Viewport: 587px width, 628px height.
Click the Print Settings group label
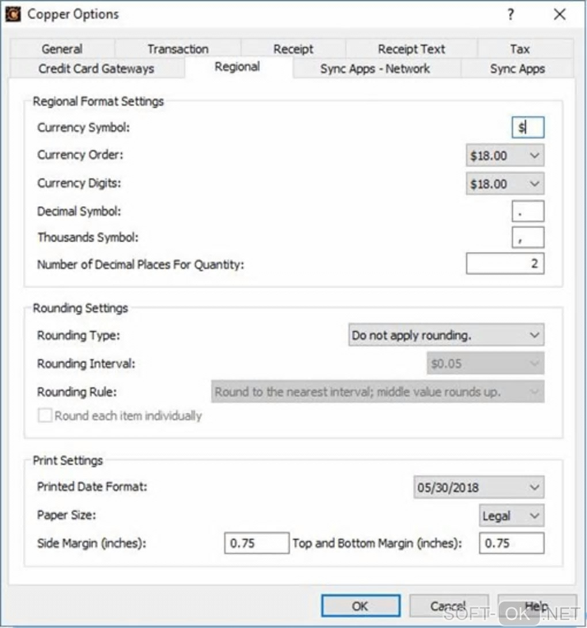(68, 460)
